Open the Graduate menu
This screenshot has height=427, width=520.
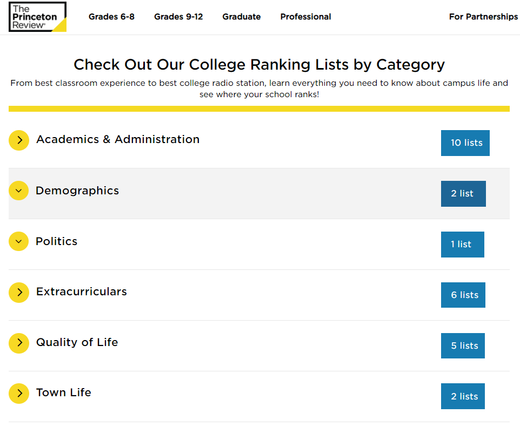click(x=242, y=17)
